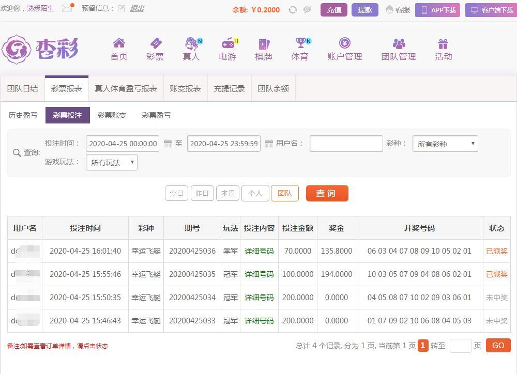Open 体育 trophy icon

click(x=300, y=43)
